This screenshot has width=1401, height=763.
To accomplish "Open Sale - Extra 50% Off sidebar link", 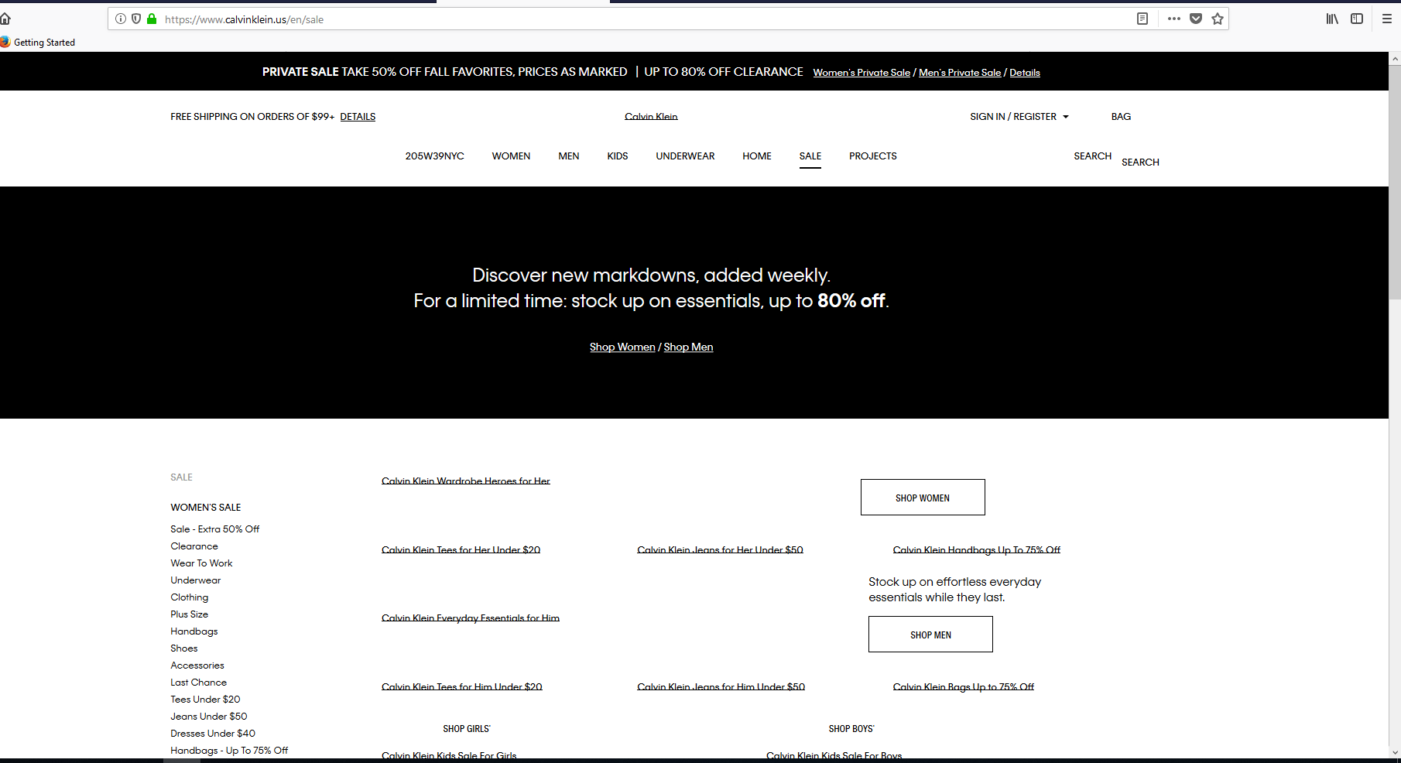I will point(215,529).
